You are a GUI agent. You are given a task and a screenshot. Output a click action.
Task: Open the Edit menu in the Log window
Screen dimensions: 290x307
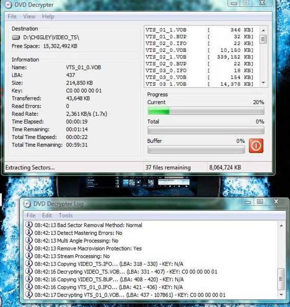[47, 215]
